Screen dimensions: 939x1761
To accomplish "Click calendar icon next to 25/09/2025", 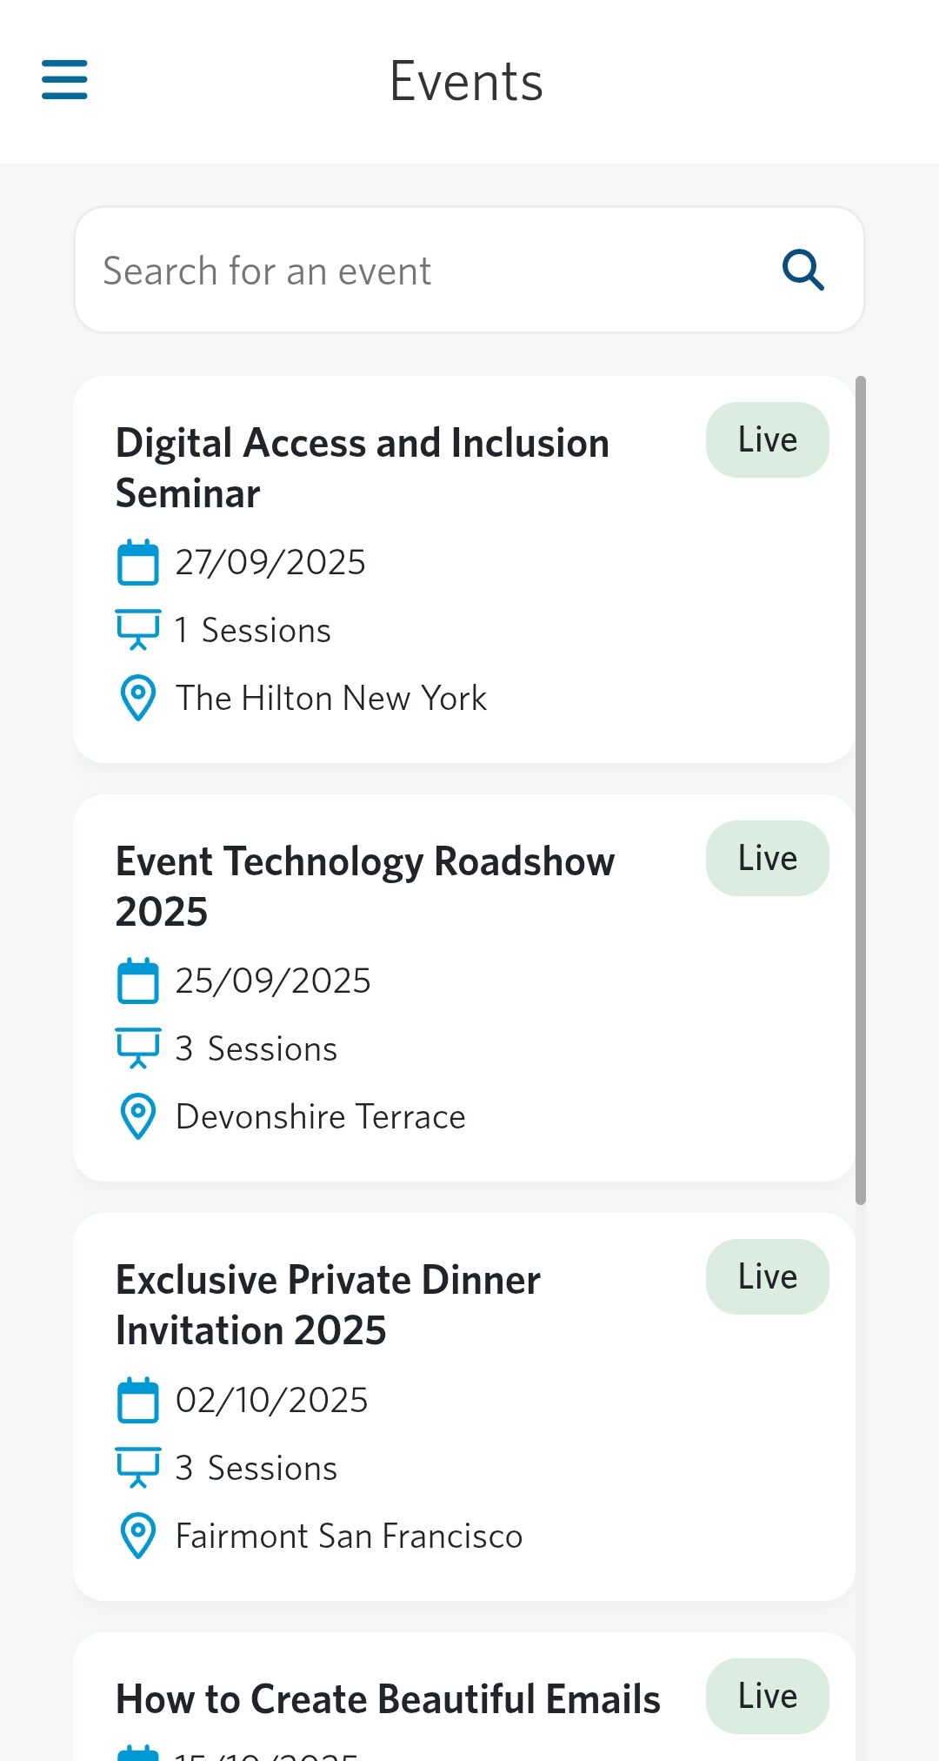I will [137, 981].
